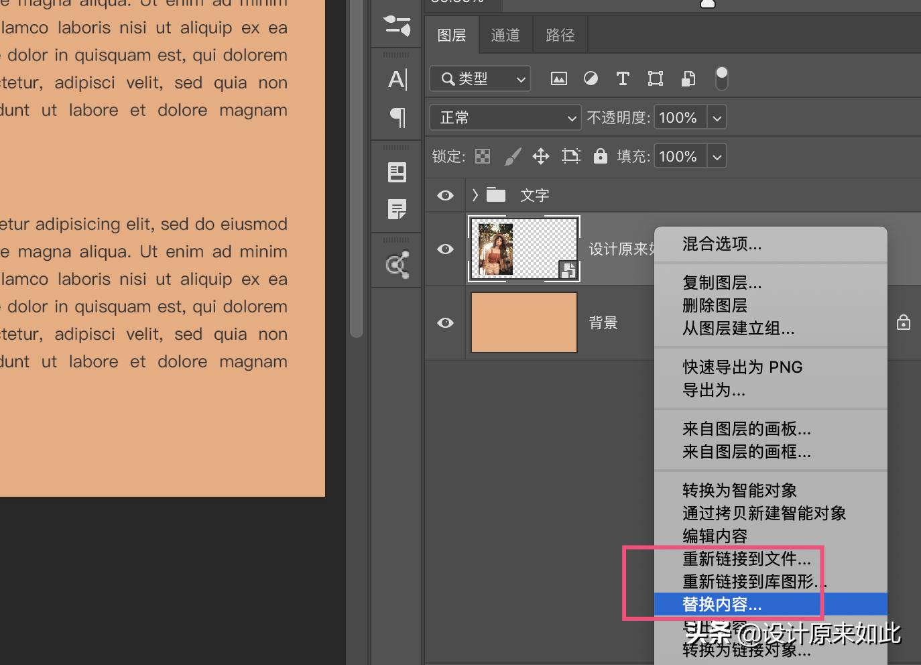Image resolution: width=921 pixels, height=665 pixels.
Task: Open the Character panel from the sidebar
Action: (x=397, y=79)
